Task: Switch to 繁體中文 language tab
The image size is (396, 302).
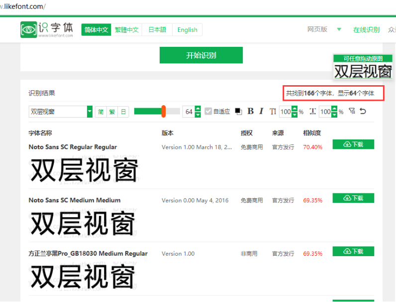Action: tap(126, 29)
